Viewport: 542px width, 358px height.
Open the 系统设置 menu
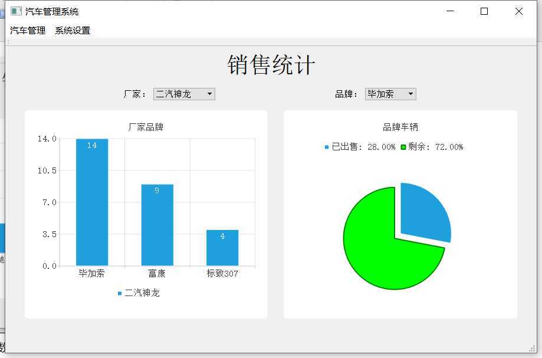[73, 31]
